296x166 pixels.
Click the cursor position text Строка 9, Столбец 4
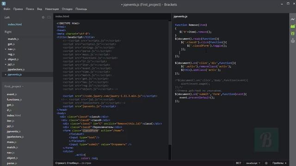[x=67, y=163]
